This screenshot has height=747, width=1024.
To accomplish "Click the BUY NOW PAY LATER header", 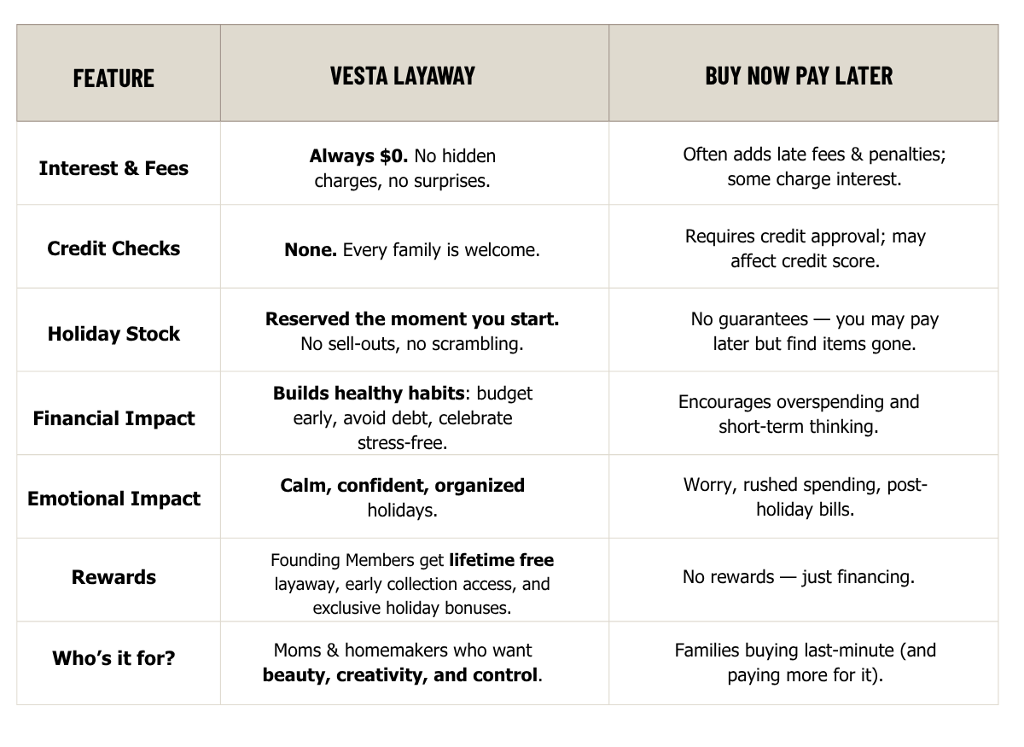I will coord(799,76).
